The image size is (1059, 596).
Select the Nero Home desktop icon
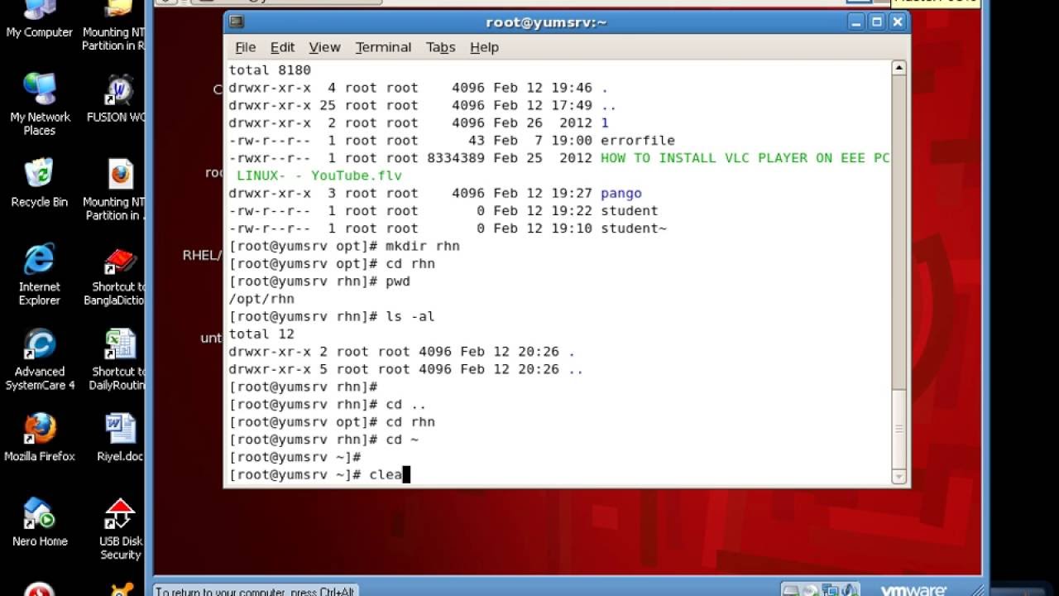[x=39, y=522]
